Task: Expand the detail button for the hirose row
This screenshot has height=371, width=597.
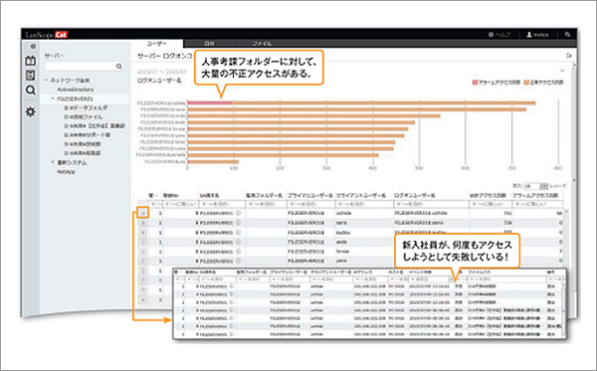Action: (x=142, y=252)
